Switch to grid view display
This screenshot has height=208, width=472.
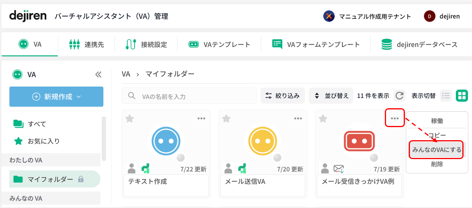[462, 96]
